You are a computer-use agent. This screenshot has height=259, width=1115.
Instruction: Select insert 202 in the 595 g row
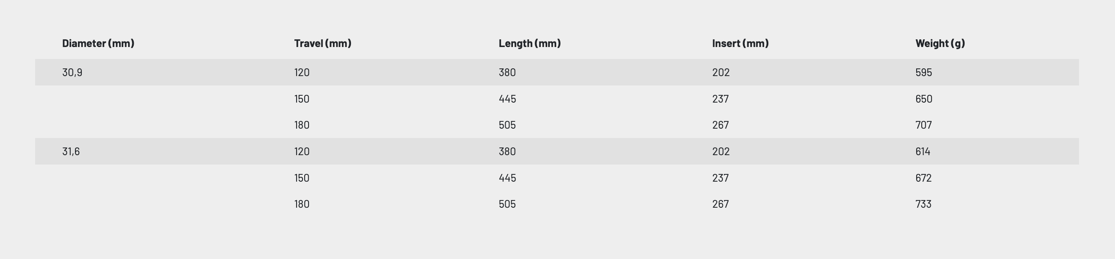pyautogui.click(x=721, y=73)
